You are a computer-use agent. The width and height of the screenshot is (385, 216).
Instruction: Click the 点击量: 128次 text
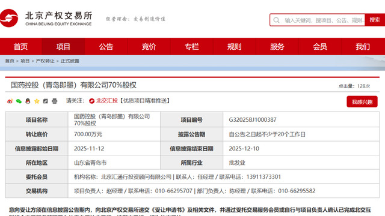click(x=354, y=86)
